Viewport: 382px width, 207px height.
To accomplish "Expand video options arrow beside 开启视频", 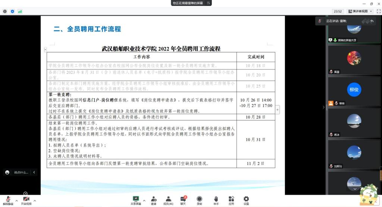I will pos(35,201).
